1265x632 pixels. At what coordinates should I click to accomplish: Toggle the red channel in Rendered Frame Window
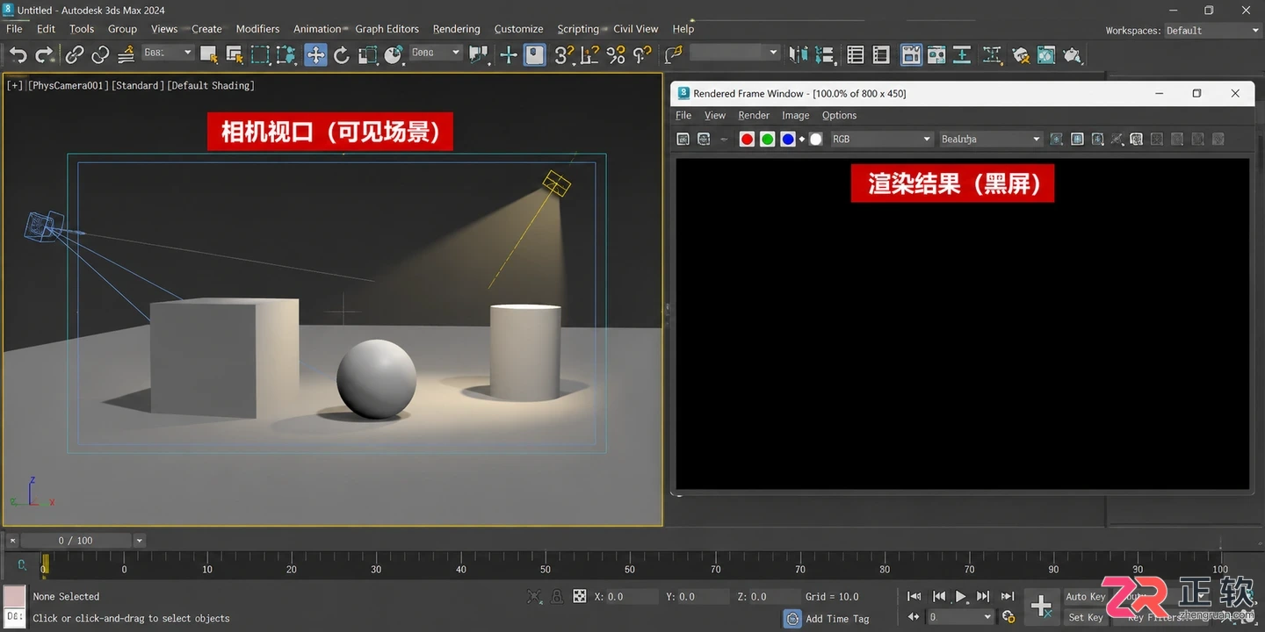747,139
